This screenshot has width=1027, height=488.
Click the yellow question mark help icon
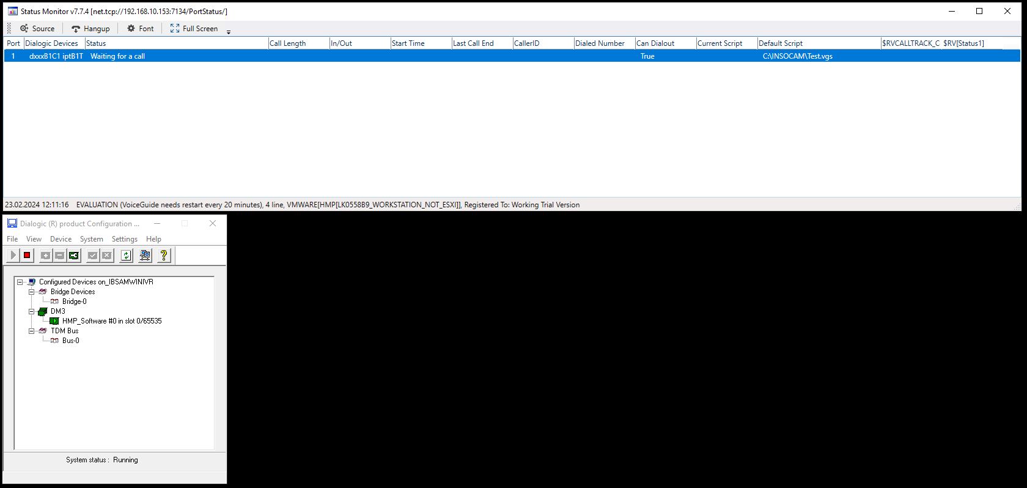pos(164,256)
